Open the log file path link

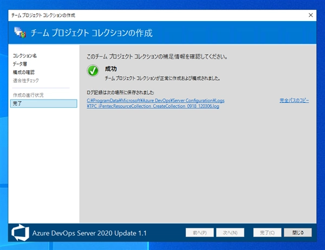[x=155, y=103]
